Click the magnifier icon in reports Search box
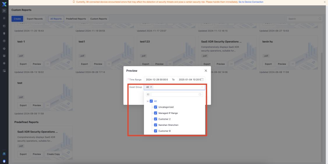 [320, 19]
